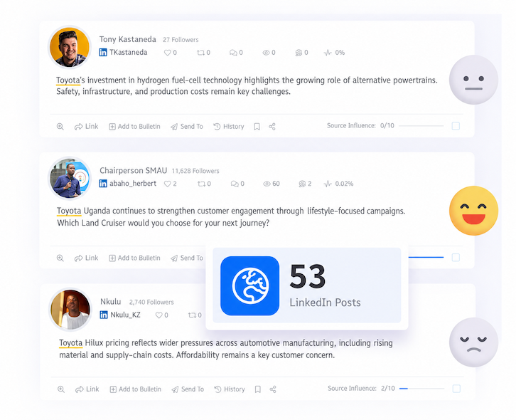The image size is (516, 420).
Task: Click the engagement rate pulse icon showing 0%
Action: click(x=328, y=53)
